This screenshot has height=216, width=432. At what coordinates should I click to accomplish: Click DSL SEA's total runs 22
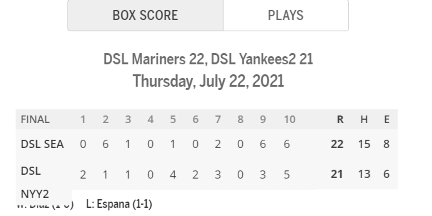[337, 144]
